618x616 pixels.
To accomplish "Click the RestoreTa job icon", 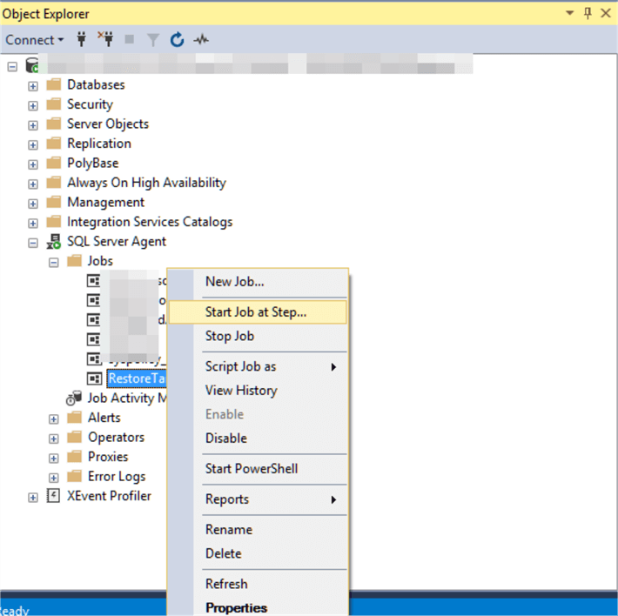I will click(94, 378).
